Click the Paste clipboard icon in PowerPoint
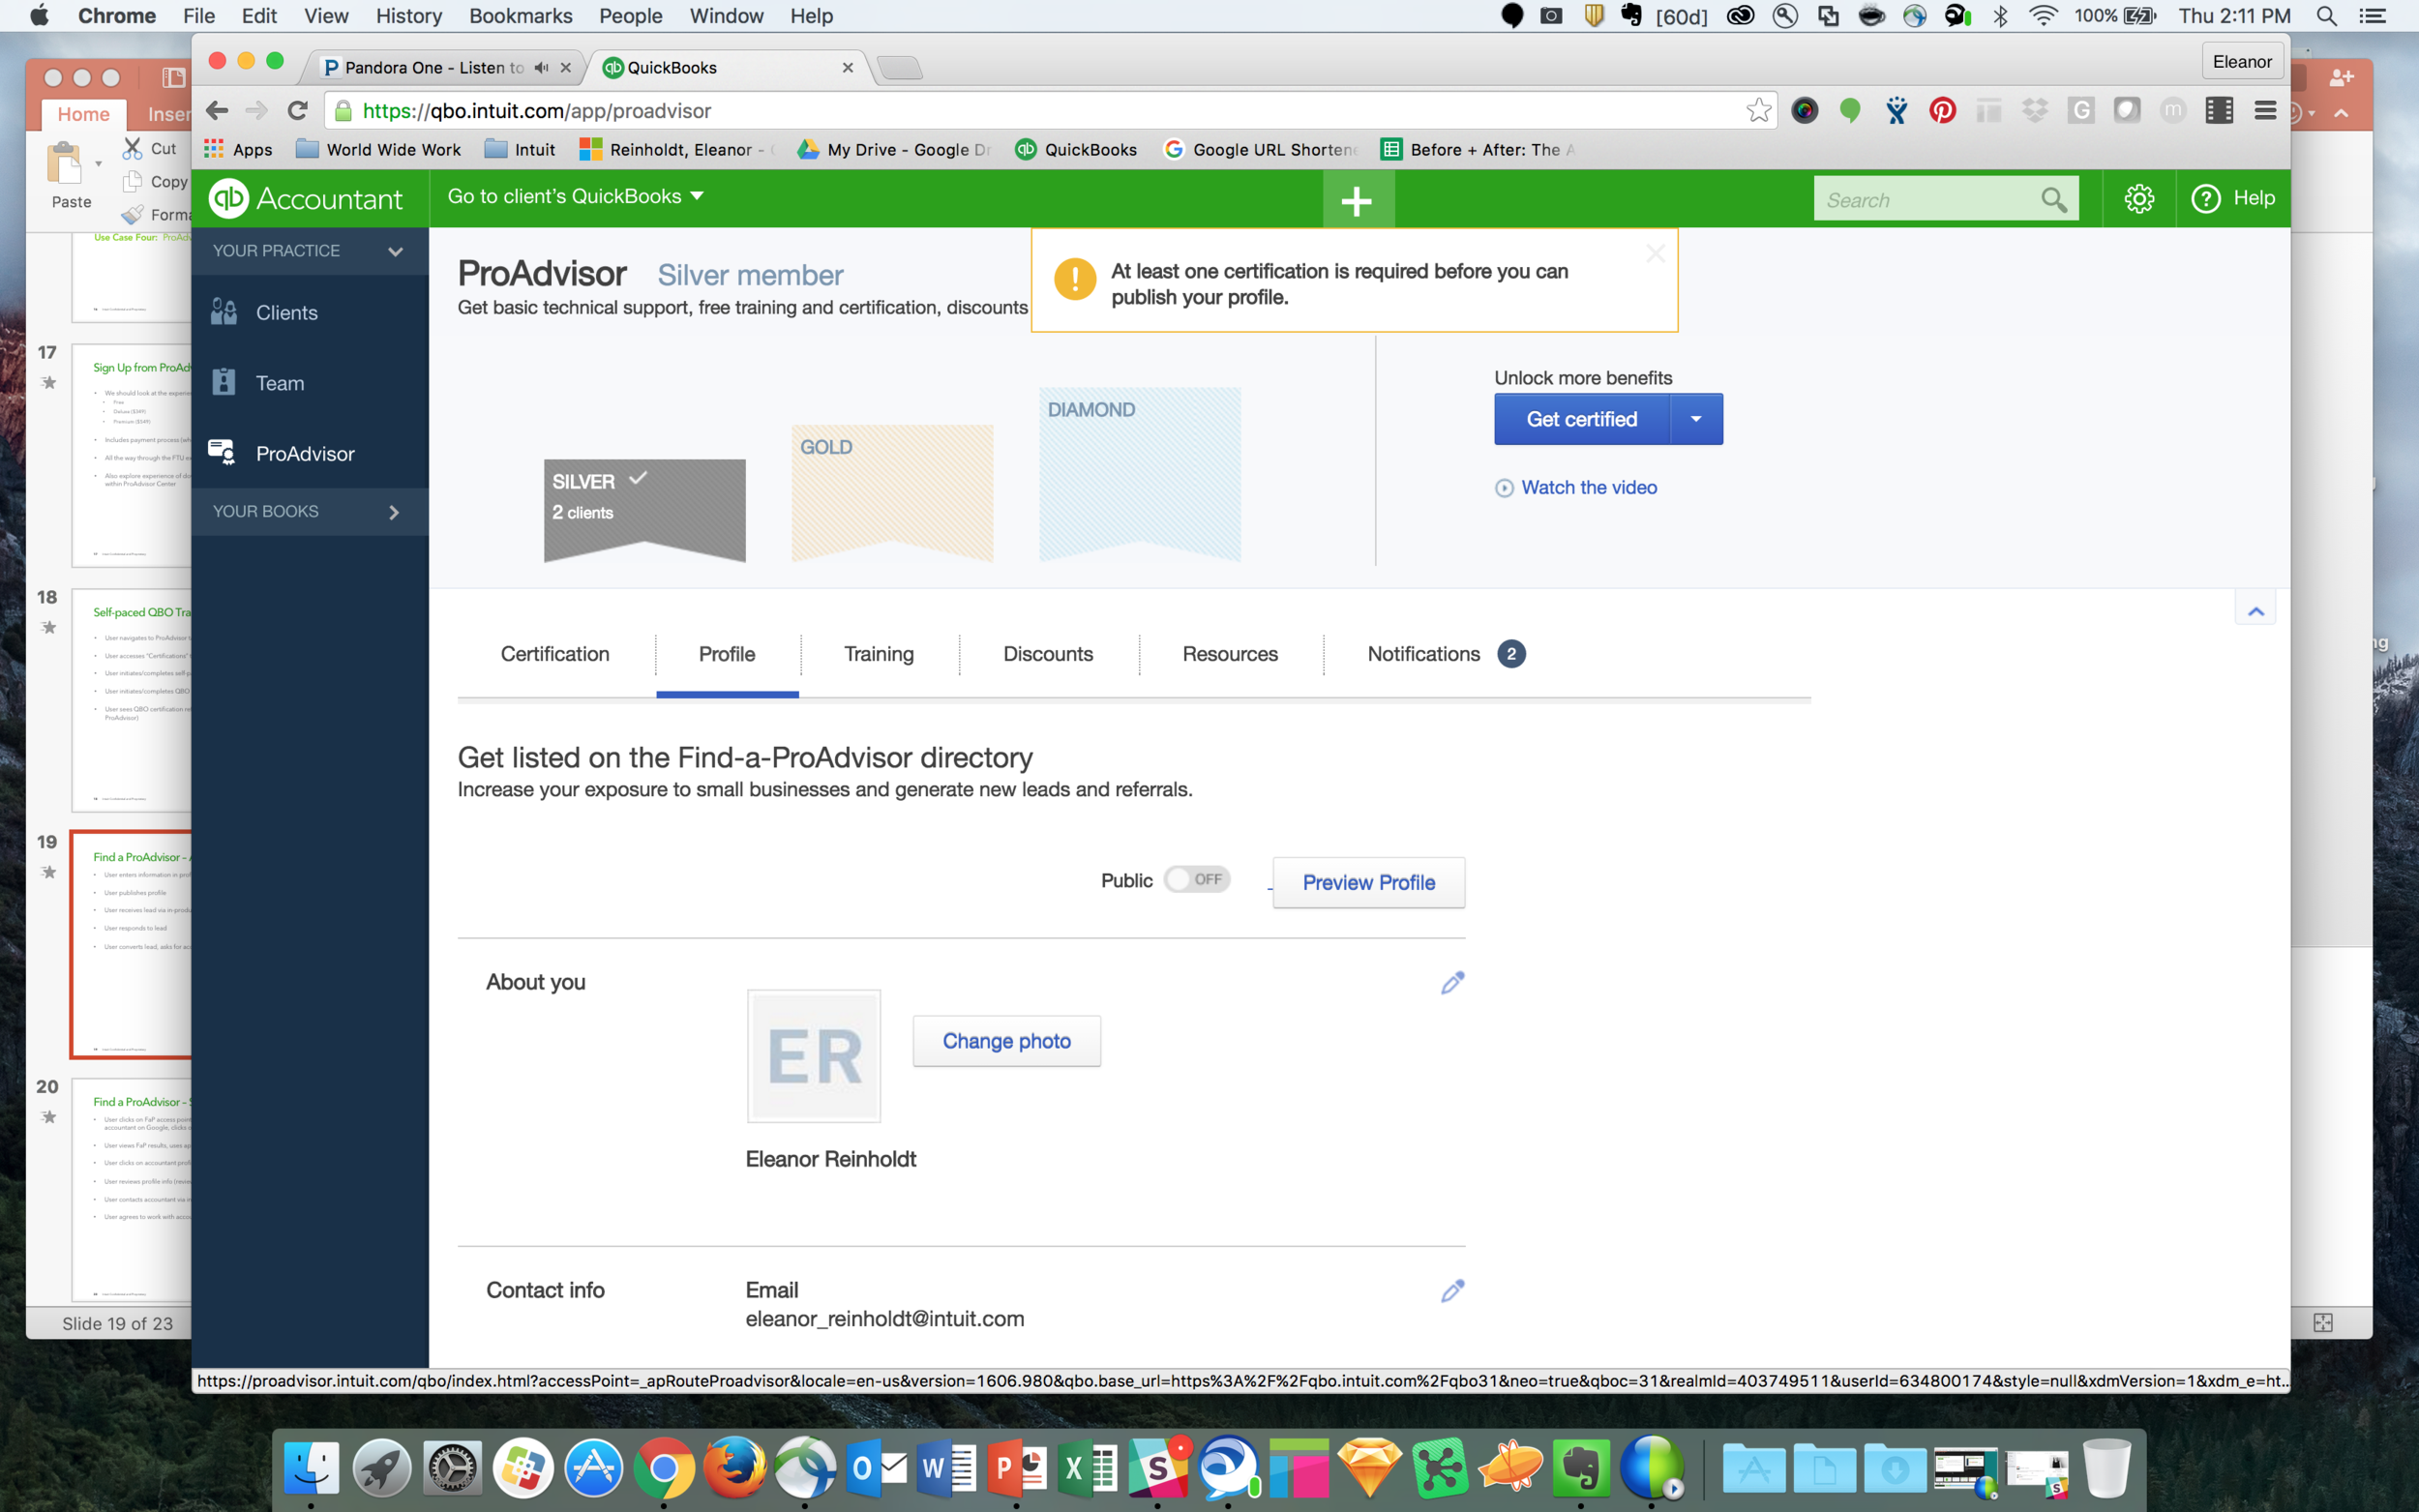2419x1512 pixels. point(65,162)
